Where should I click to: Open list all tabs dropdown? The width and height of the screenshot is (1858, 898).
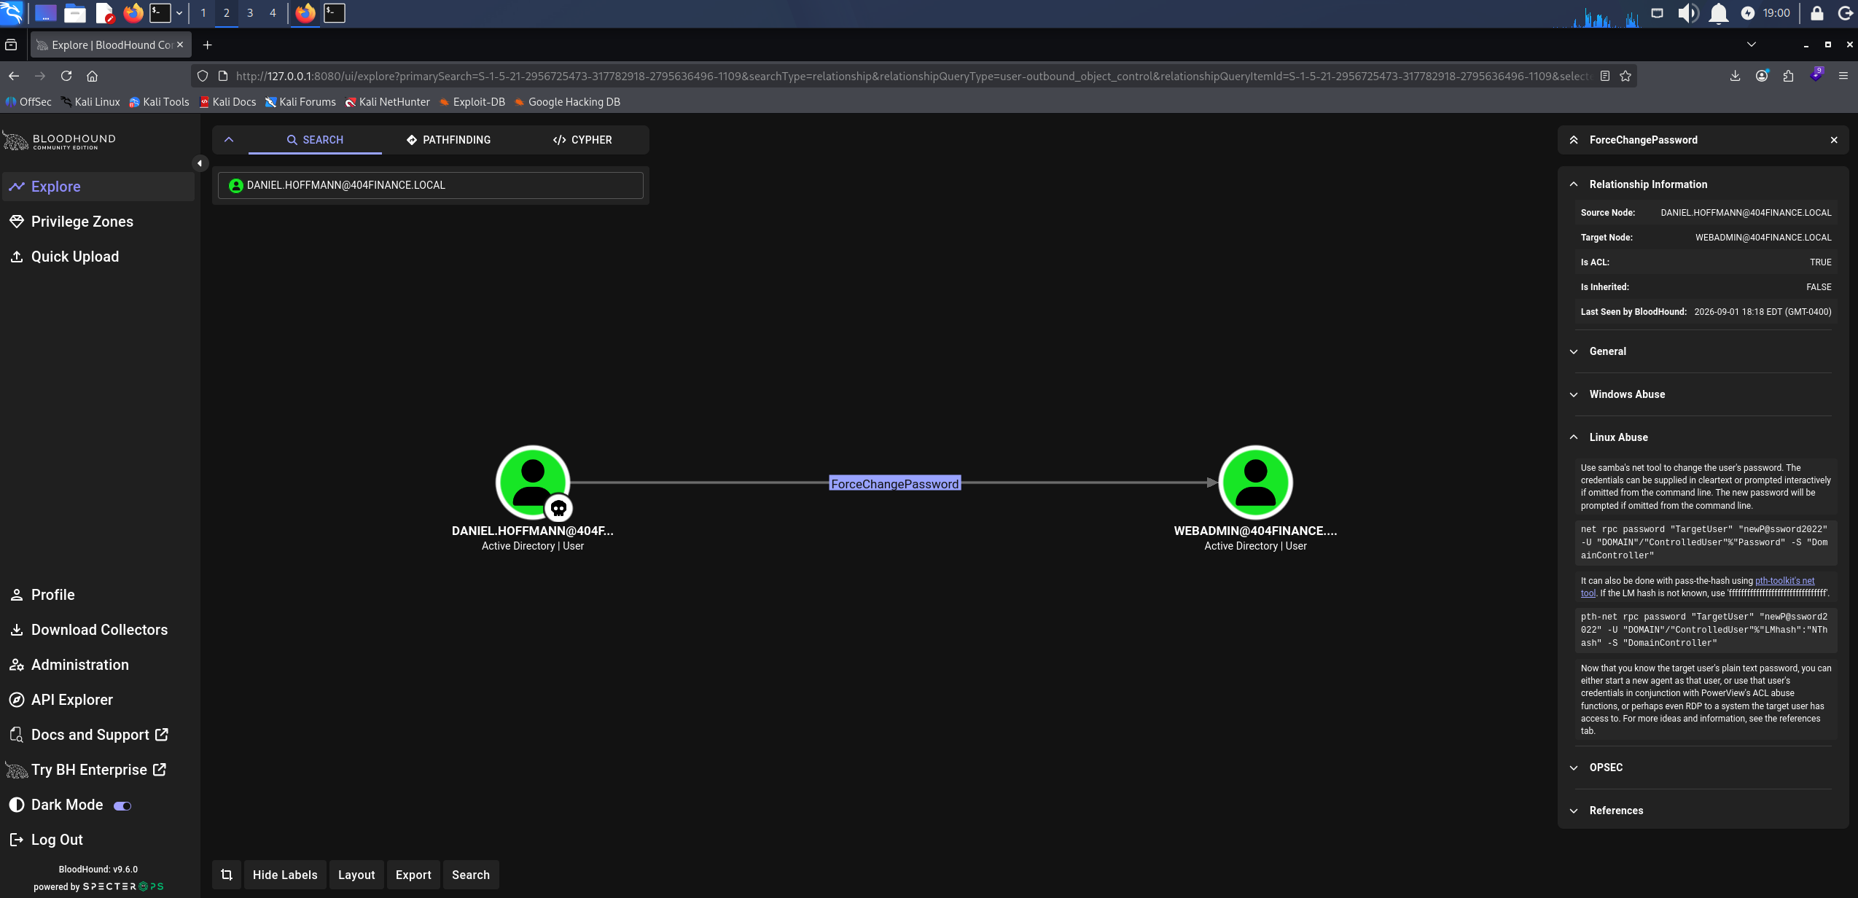(1751, 44)
